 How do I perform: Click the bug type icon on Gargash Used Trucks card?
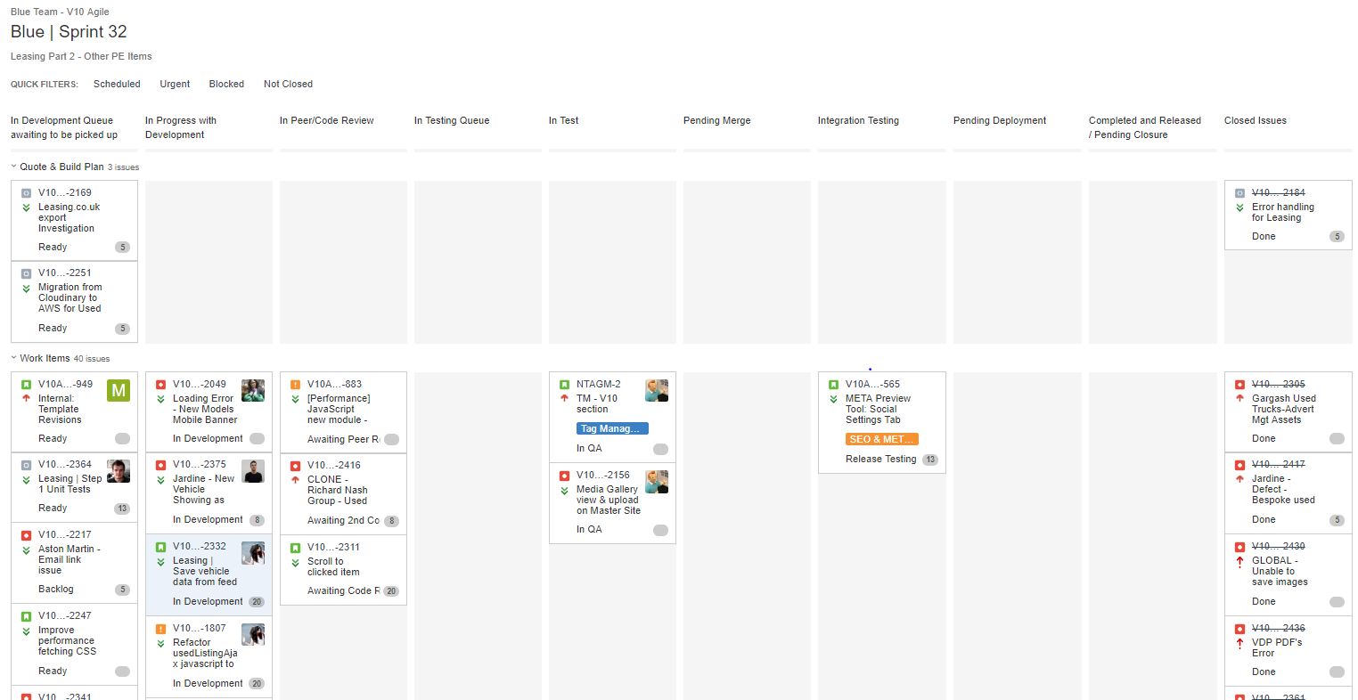coord(1239,385)
